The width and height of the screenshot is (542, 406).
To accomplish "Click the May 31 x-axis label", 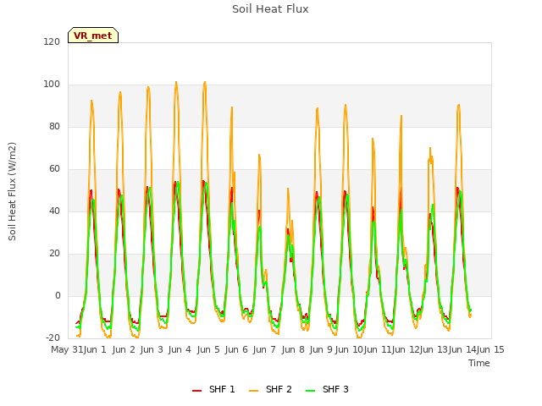I will (x=67, y=349).
